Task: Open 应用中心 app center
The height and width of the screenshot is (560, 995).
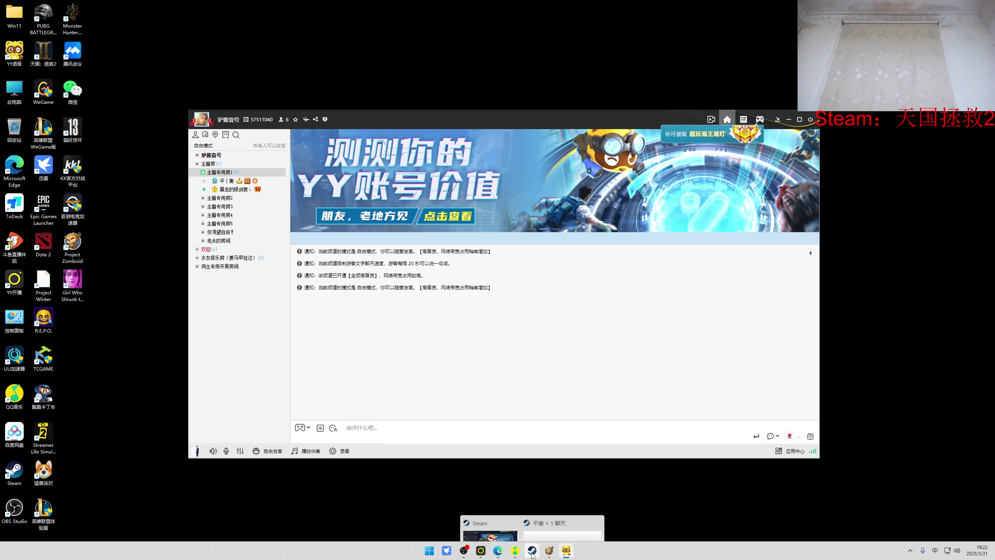Action: 790,451
